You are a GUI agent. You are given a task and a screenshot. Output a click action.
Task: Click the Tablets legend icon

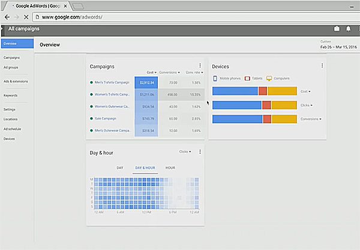(x=247, y=79)
